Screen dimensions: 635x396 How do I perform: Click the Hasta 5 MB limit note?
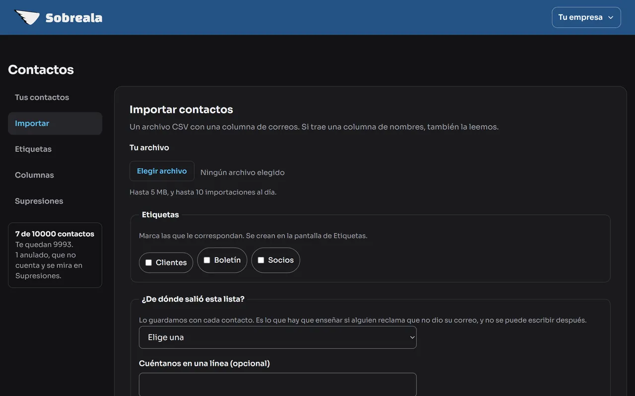203,192
